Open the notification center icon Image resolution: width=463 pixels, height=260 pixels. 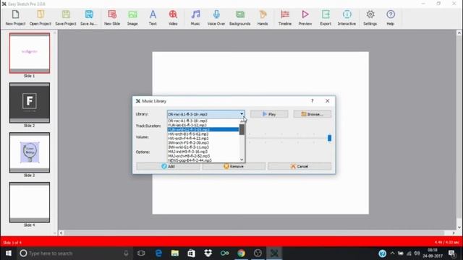pos(451,253)
